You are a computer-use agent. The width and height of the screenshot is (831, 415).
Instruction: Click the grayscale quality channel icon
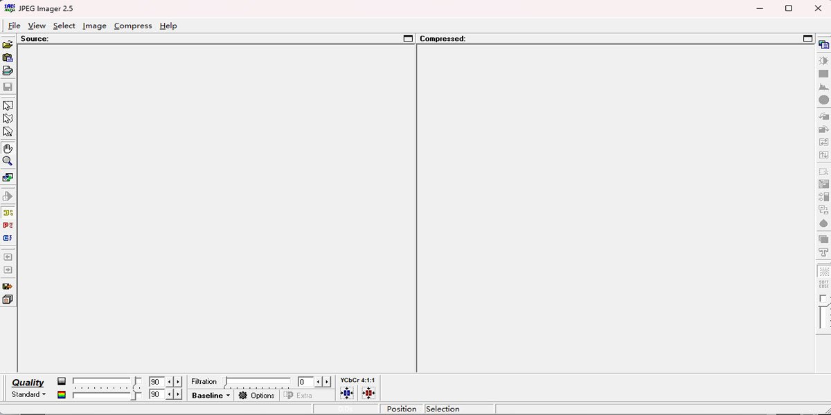(x=61, y=380)
